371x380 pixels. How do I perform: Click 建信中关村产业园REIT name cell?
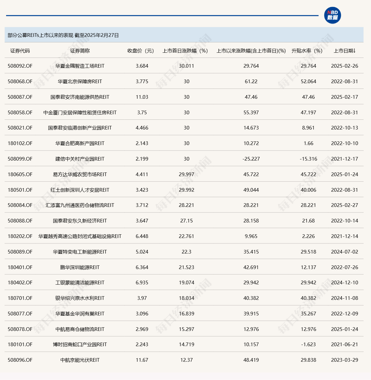pyautogui.click(x=80, y=159)
